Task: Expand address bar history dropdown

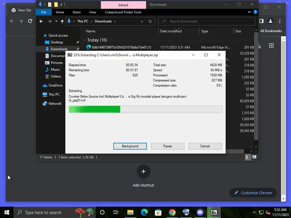Action: coord(142,21)
